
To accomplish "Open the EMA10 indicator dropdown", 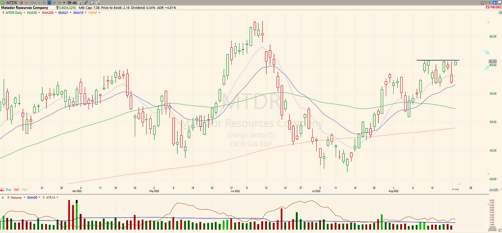I will (x=85, y=13).
